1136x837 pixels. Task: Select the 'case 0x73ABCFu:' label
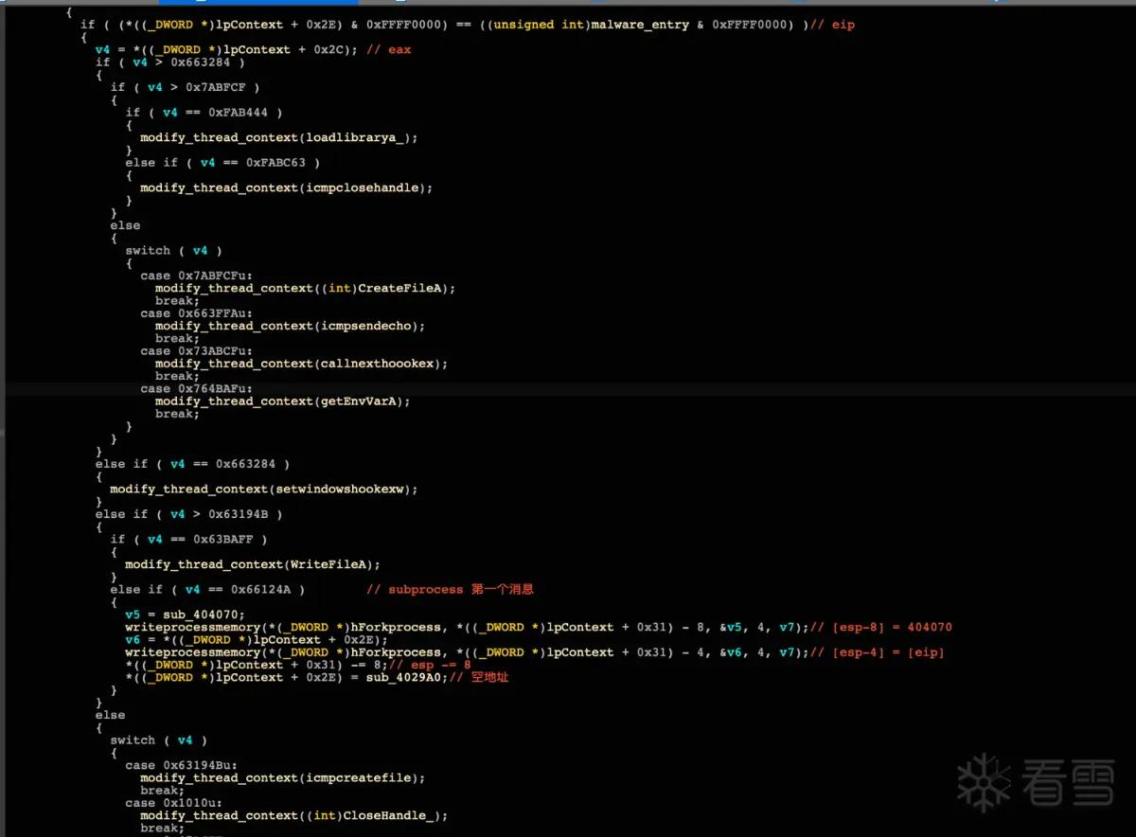(197, 351)
